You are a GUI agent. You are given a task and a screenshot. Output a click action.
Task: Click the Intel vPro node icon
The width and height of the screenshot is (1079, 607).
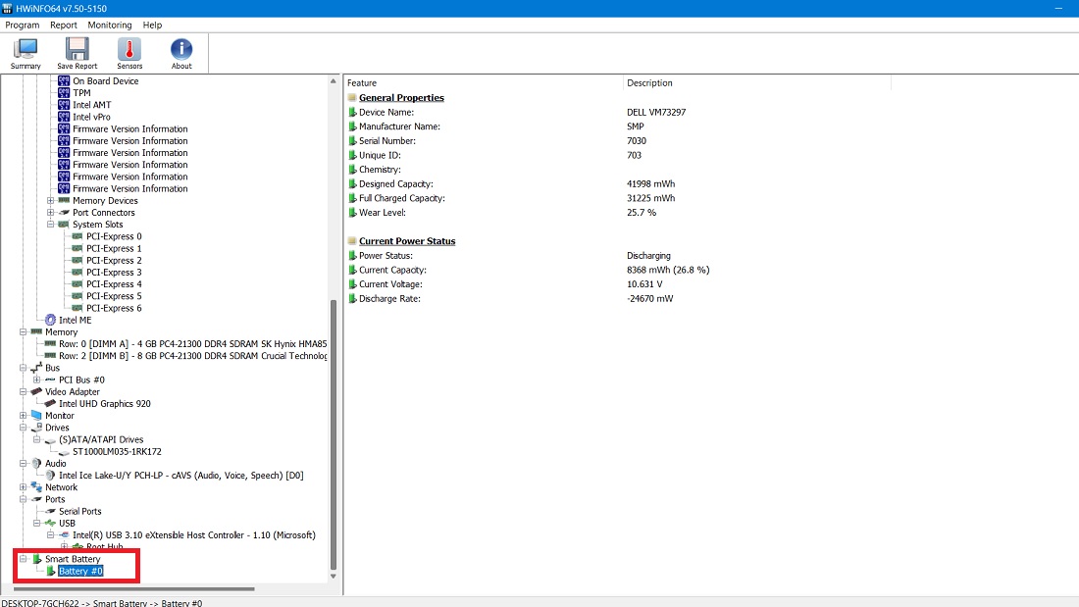[62, 117]
